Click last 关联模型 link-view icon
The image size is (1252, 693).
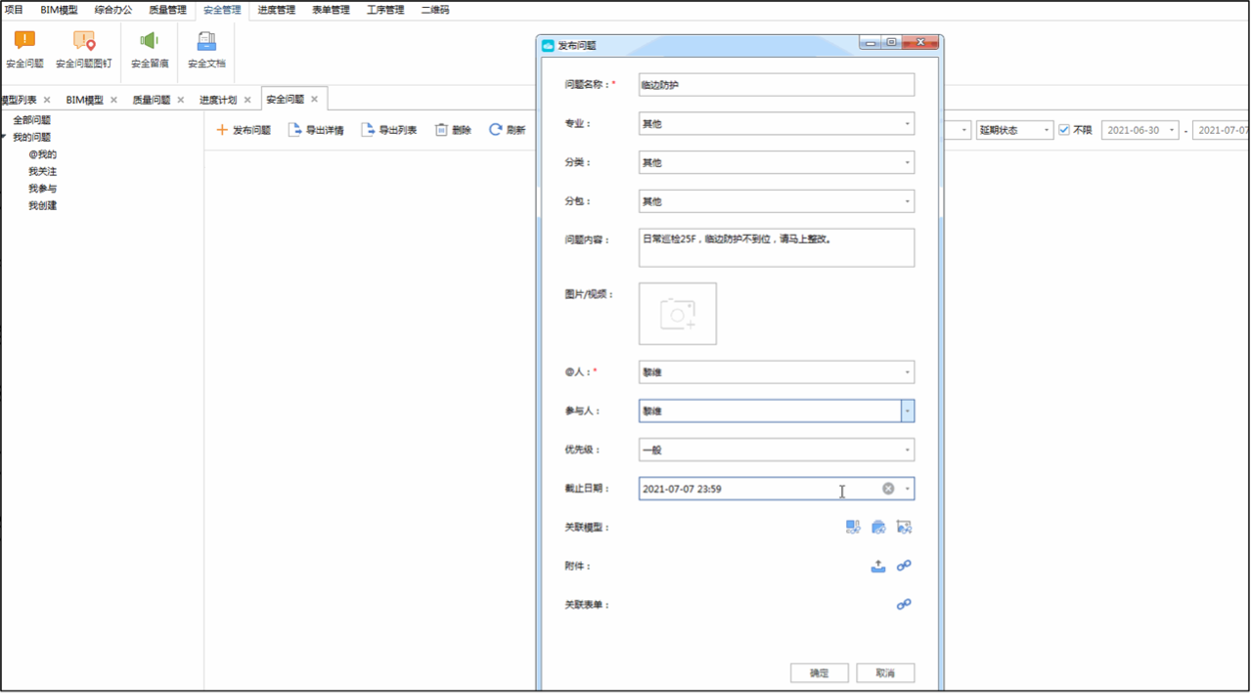tap(904, 527)
